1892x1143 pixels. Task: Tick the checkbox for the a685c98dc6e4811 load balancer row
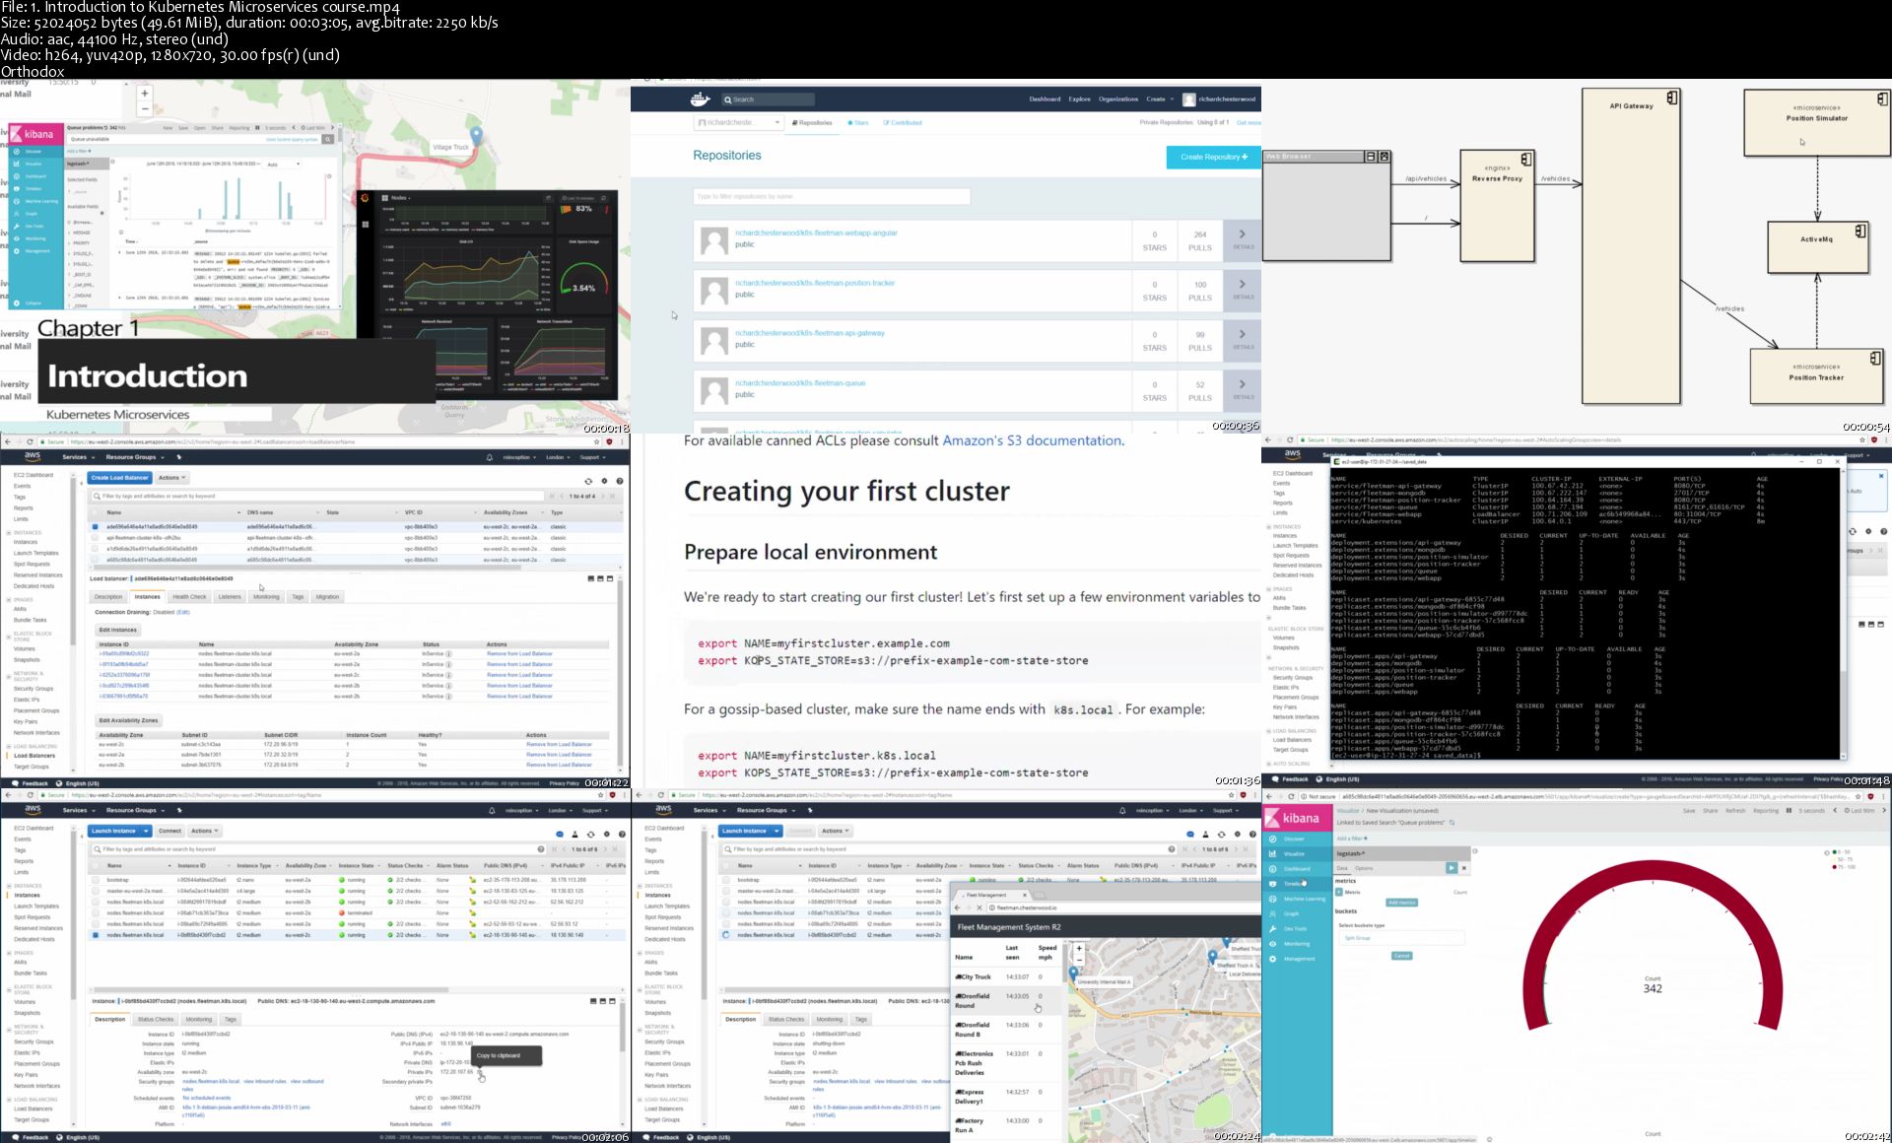(96, 560)
